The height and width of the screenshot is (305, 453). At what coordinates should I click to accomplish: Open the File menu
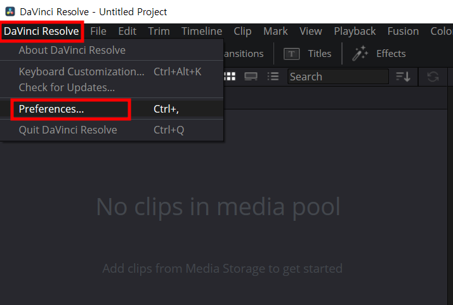click(x=98, y=31)
